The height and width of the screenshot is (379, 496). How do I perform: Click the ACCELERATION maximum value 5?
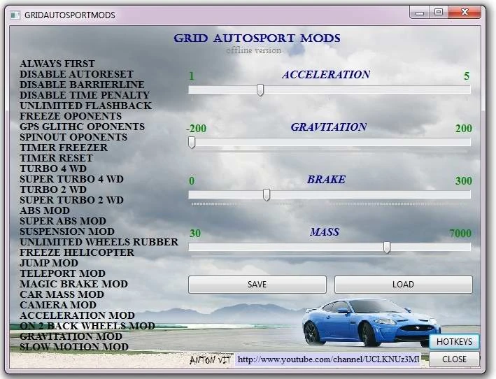467,76
